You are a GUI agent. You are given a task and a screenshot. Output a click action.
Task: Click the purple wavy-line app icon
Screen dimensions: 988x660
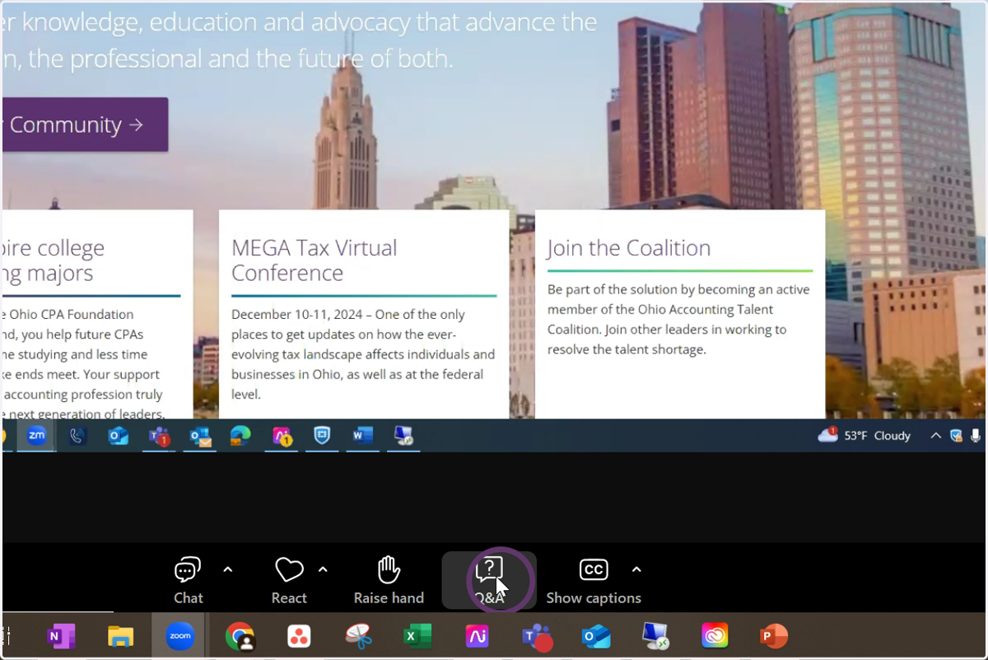pyautogui.click(x=478, y=636)
